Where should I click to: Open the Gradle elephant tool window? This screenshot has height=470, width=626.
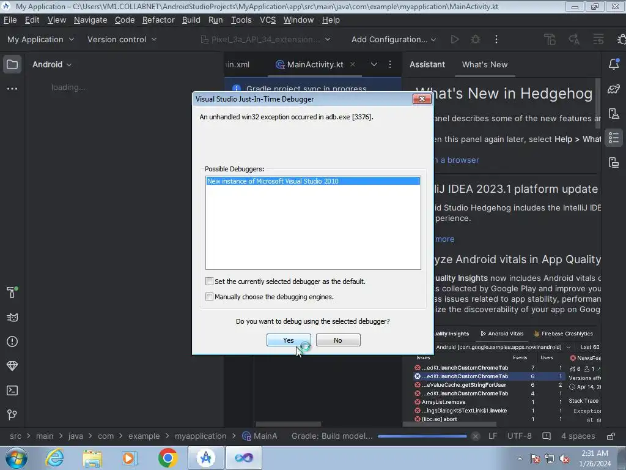pyautogui.click(x=614, y=89)
